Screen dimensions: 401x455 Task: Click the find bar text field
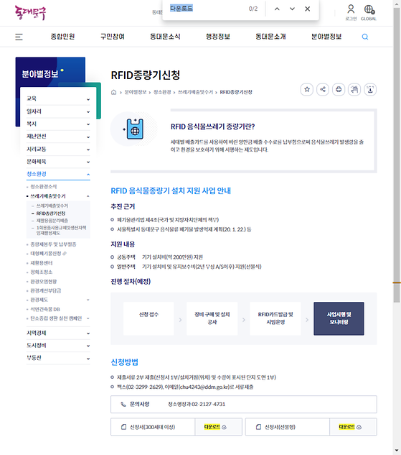point(207,9)
